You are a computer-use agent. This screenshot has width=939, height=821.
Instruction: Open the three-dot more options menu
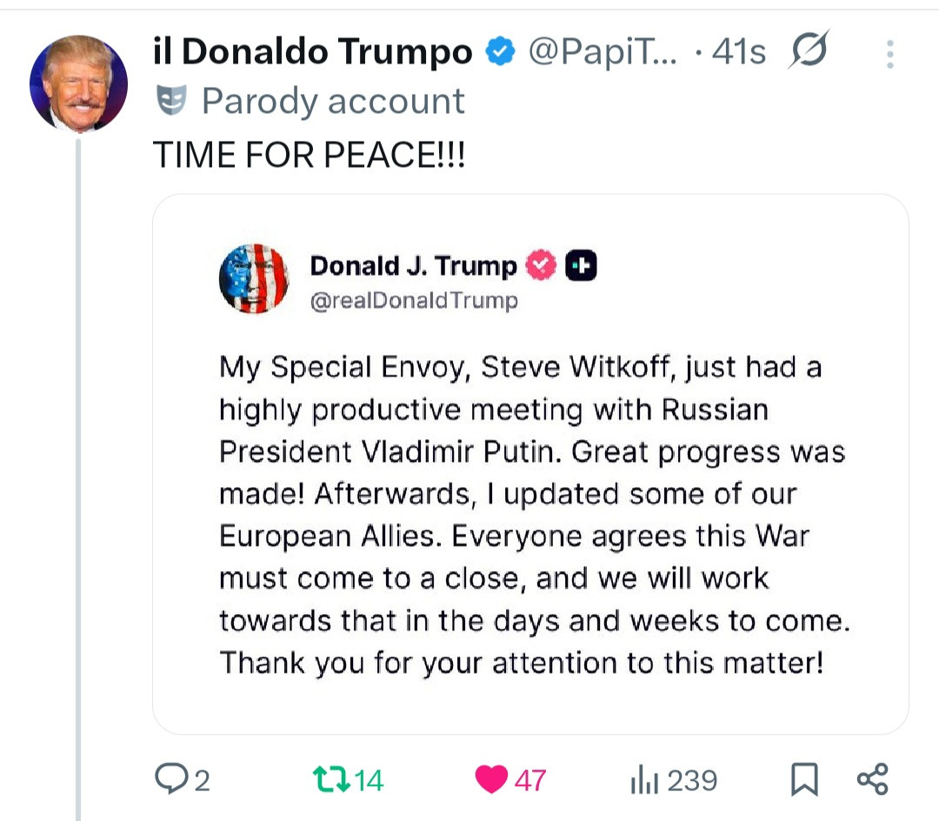pos(889,55)
